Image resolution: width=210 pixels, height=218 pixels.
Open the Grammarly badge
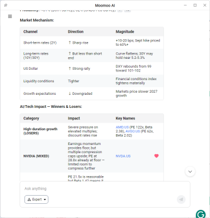click(201, 214)
